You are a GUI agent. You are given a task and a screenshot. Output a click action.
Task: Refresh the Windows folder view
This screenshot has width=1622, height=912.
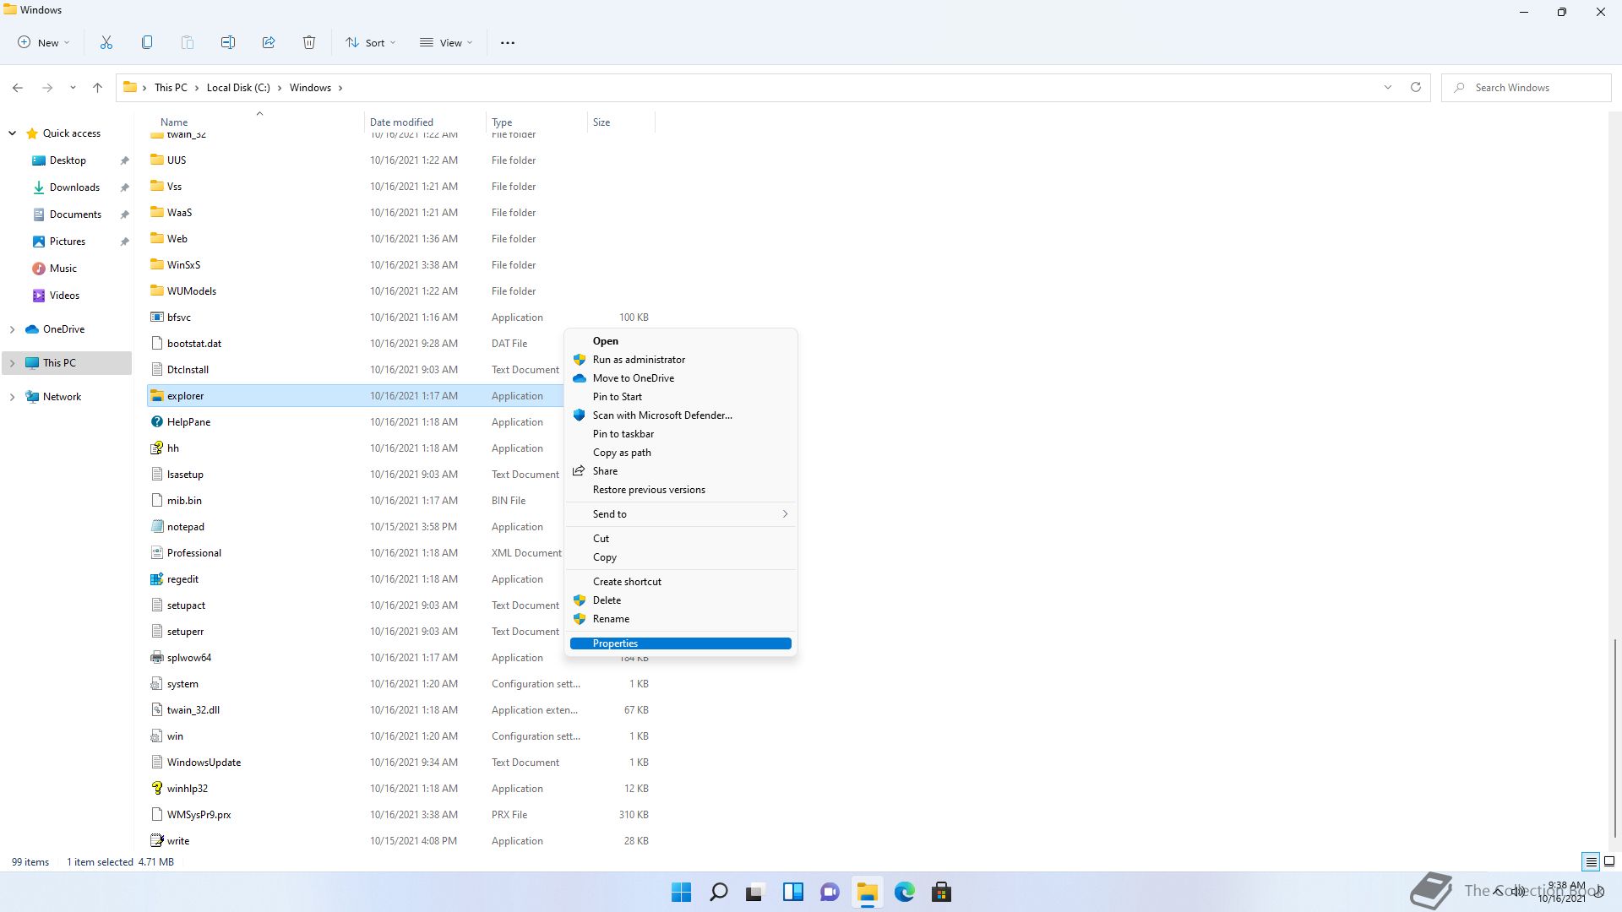tap(1416, 87)
